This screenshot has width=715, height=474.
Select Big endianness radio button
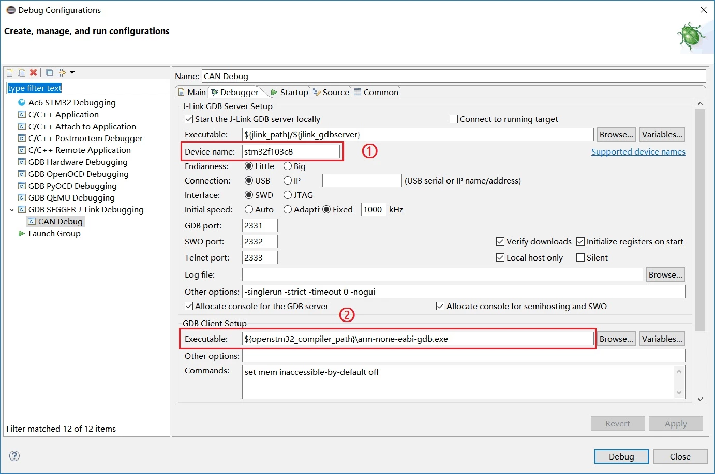(x=288, y=166)
